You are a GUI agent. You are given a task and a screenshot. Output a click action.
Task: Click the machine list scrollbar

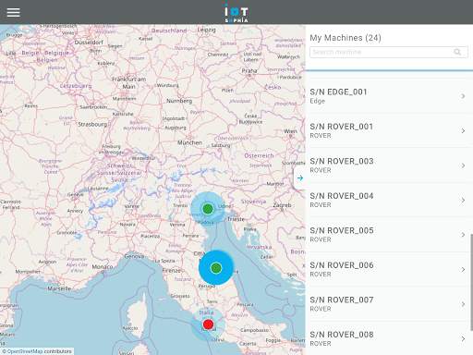click(x=471, y=282)
